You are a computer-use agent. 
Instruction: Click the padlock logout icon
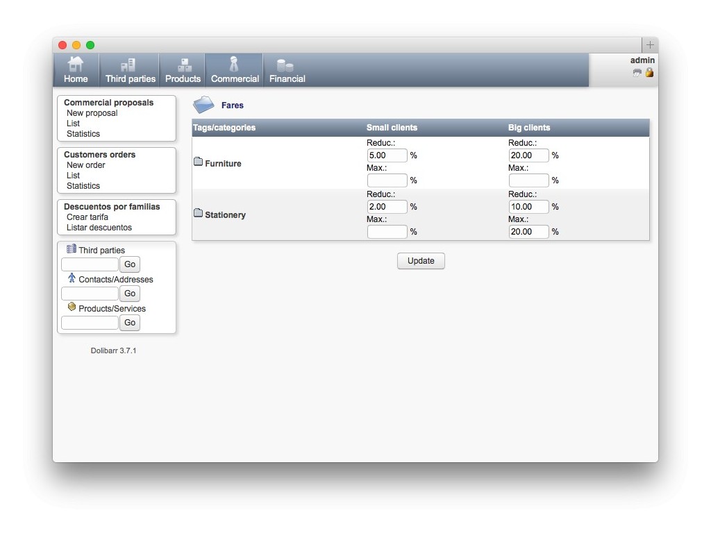tap(649, 72)
